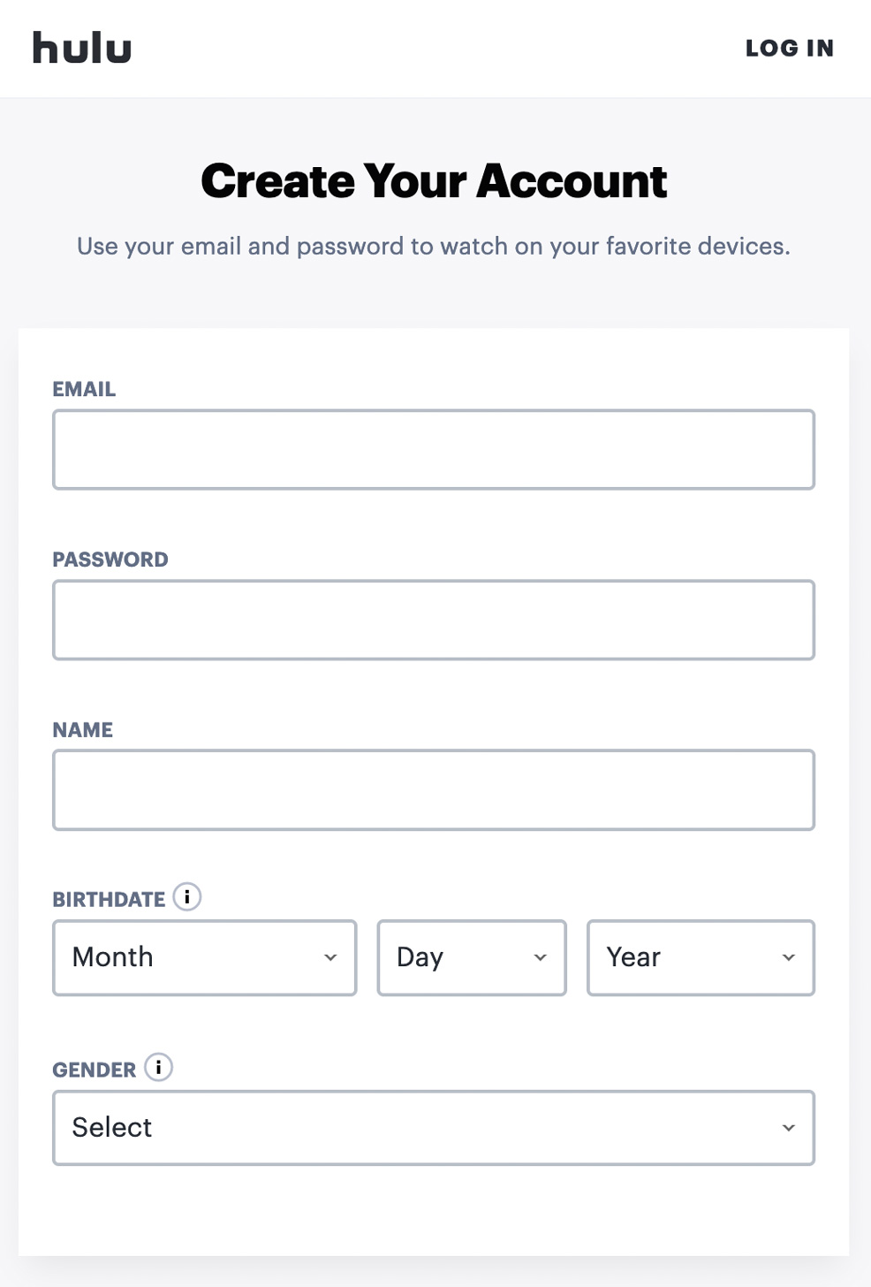The image size is (871, 1287).
Task: Show gender info tooltip icon
Action: [x=158, y=1067]
